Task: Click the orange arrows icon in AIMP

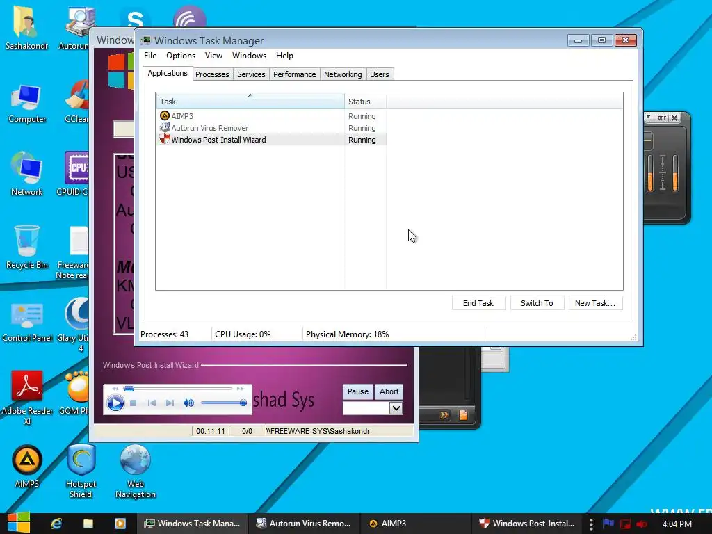Action: 444,414
